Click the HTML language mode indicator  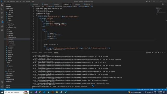(x=159, y=90)
